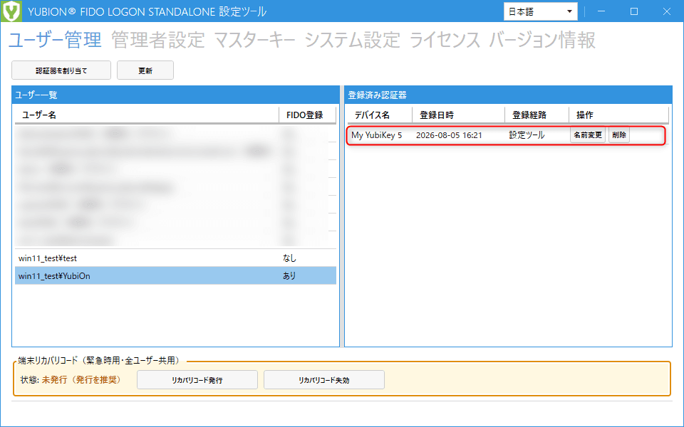684x427 pixels.
Task: Maximize the settings tool window
Action: point(634,11)
